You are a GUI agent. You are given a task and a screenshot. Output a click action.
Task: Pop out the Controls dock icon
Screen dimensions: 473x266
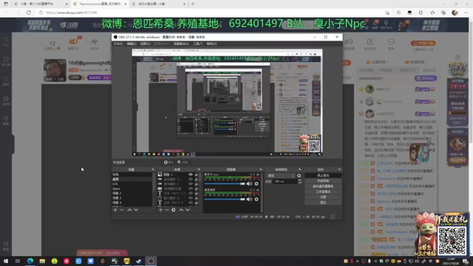pos(339,170)
